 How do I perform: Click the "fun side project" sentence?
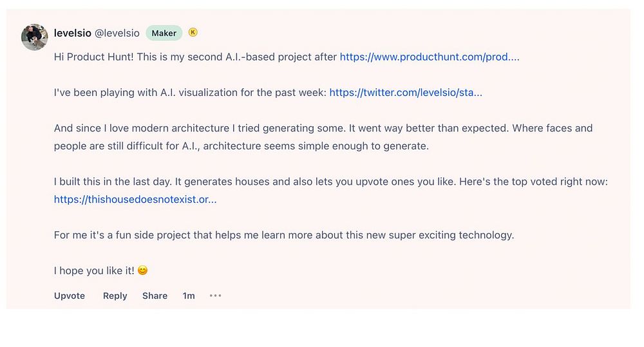(x=283, y=235)
